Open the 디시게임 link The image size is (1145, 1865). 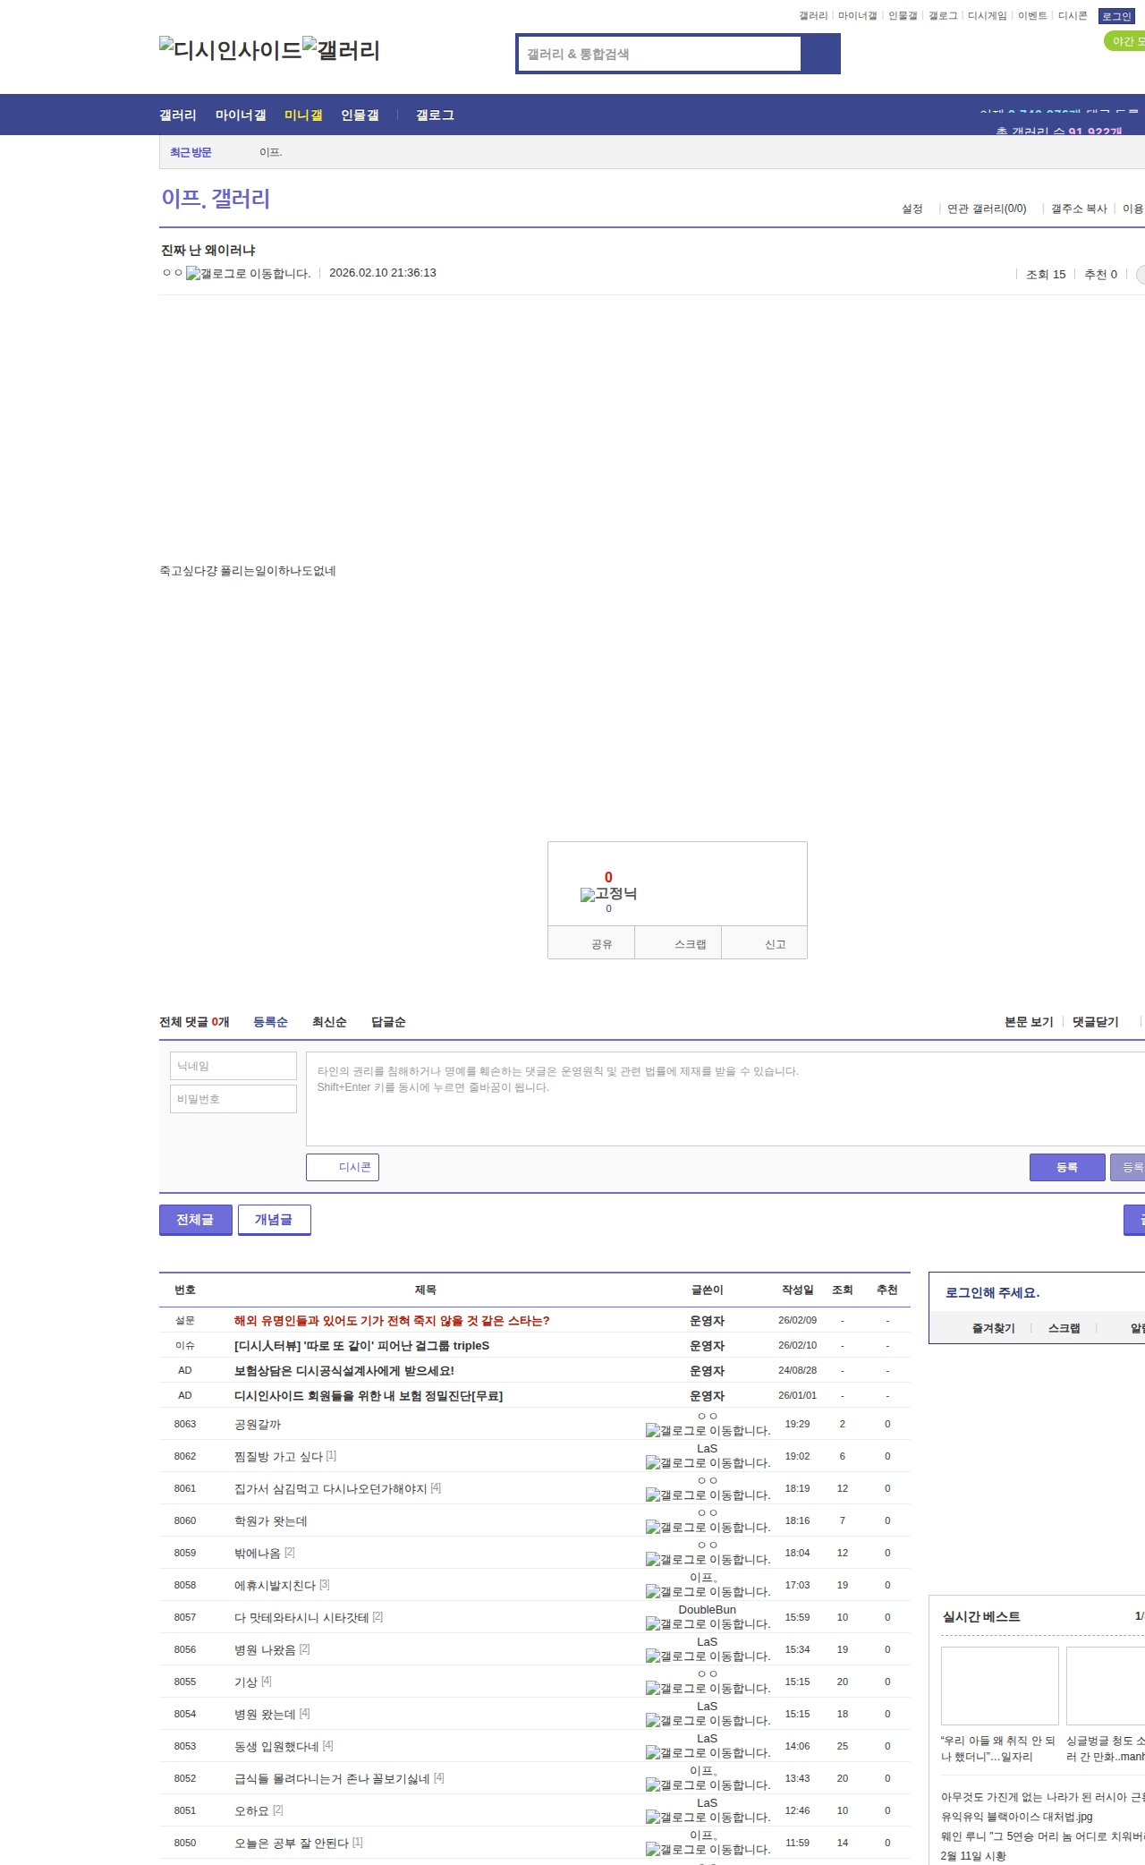tap(988, 16)
